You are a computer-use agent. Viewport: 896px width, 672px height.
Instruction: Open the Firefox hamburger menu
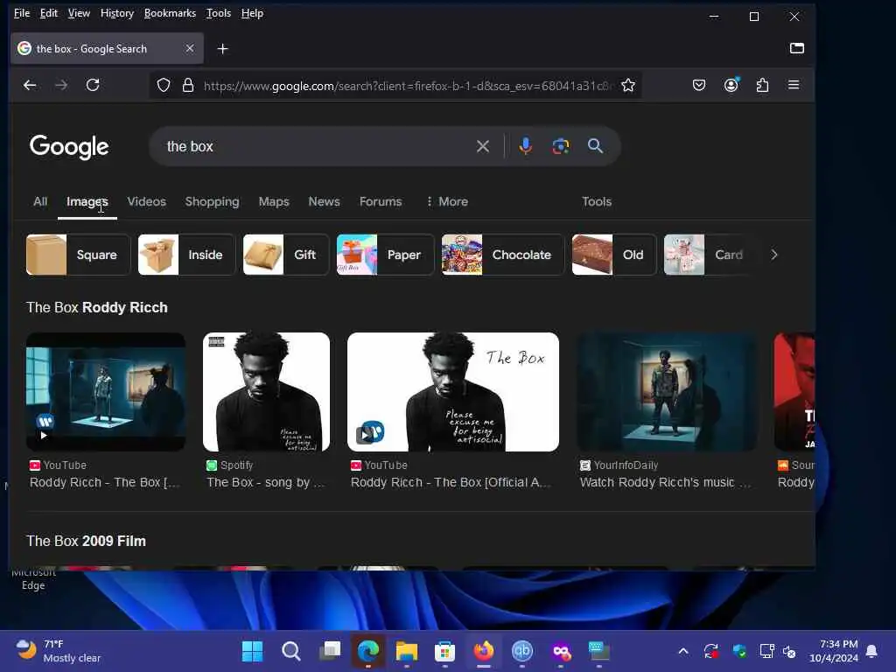click(794, 85)
